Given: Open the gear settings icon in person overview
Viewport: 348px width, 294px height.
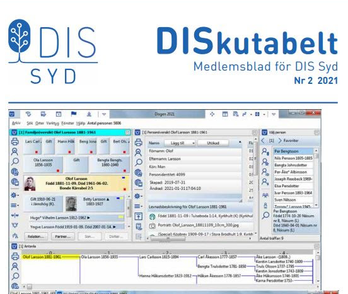Looking at the screenshot, I should click(138, 196).
